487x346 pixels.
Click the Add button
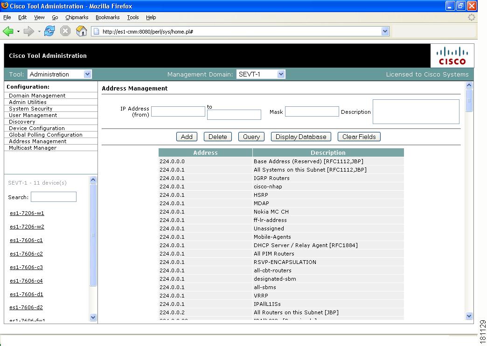coord(187,137)
